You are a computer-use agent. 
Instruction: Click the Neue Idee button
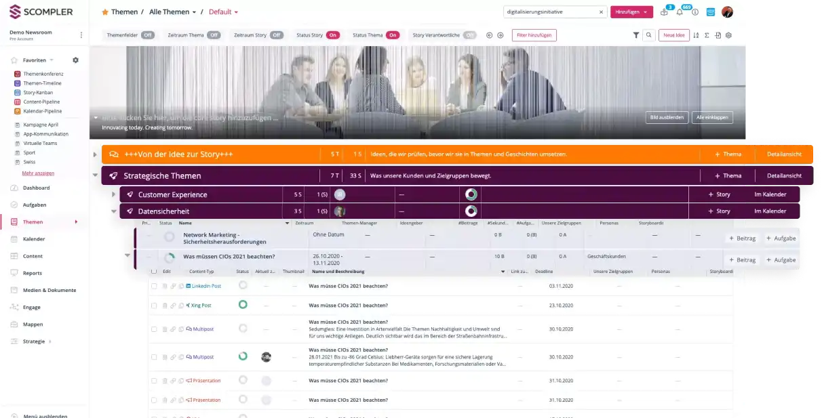point(673,35)
